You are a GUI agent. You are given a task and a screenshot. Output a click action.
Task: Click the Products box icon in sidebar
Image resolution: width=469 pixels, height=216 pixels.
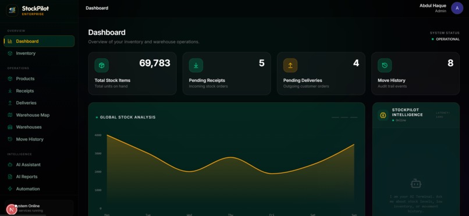10,79
